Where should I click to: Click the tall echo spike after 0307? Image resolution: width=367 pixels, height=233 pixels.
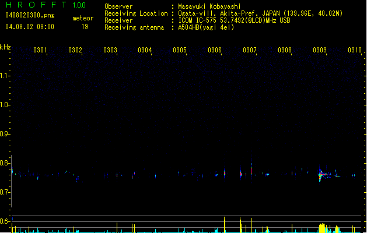(252, 169)
